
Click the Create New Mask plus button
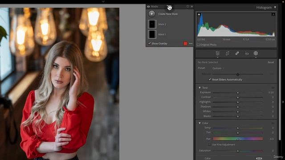pos(152,14)
